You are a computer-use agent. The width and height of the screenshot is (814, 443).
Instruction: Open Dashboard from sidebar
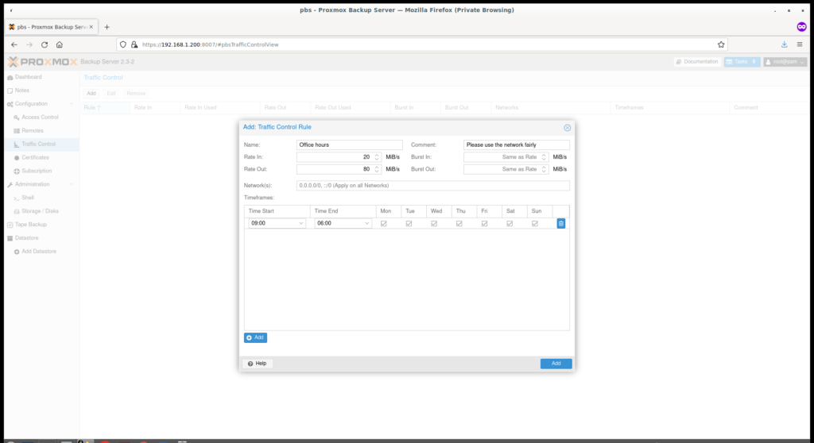pyautogui.click(x=28, y=77)
